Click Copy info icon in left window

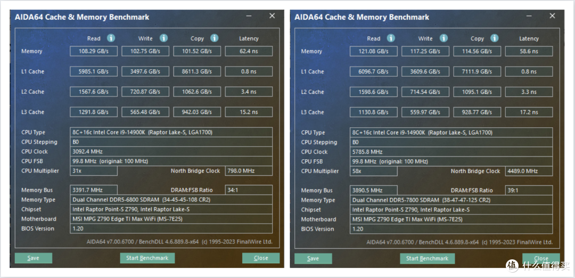(x=215, y=38)
